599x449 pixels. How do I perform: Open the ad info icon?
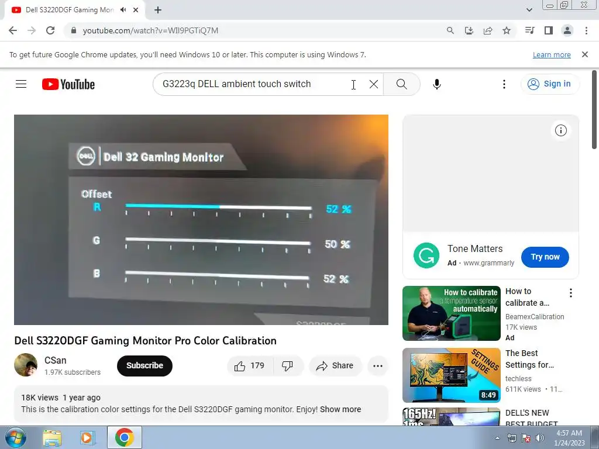coord(560,130)
